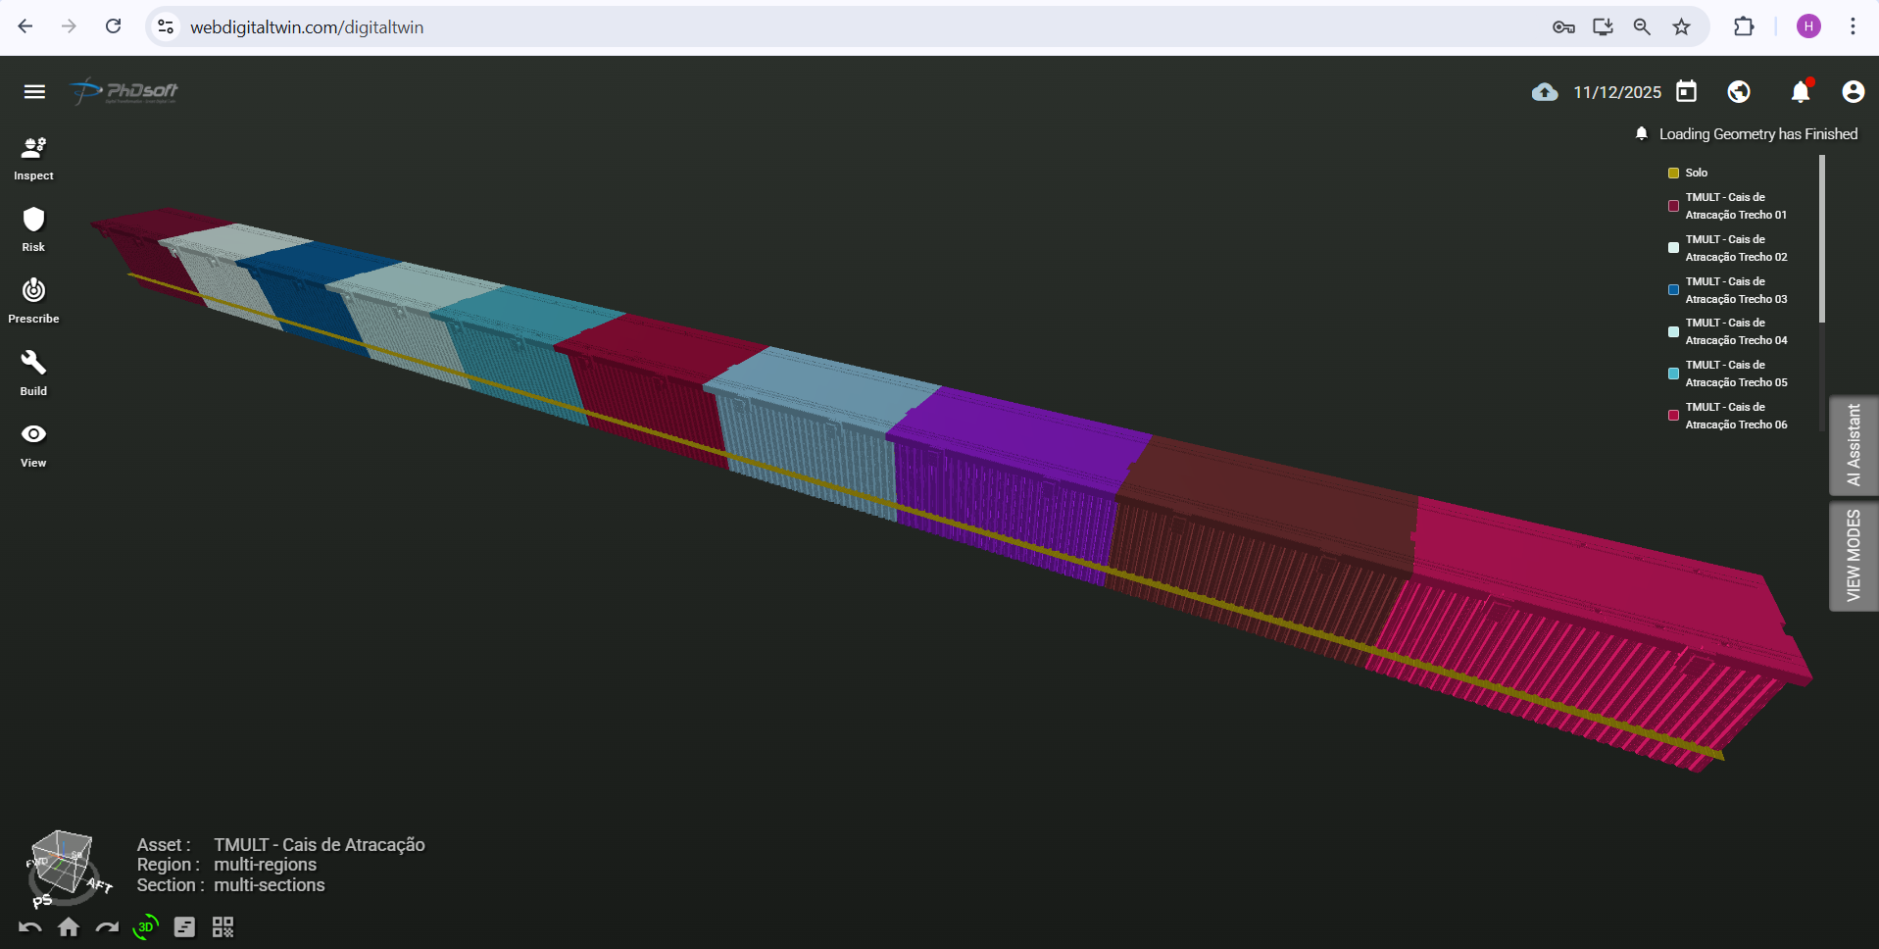Click the undo arrow button

tap(30, 926)
